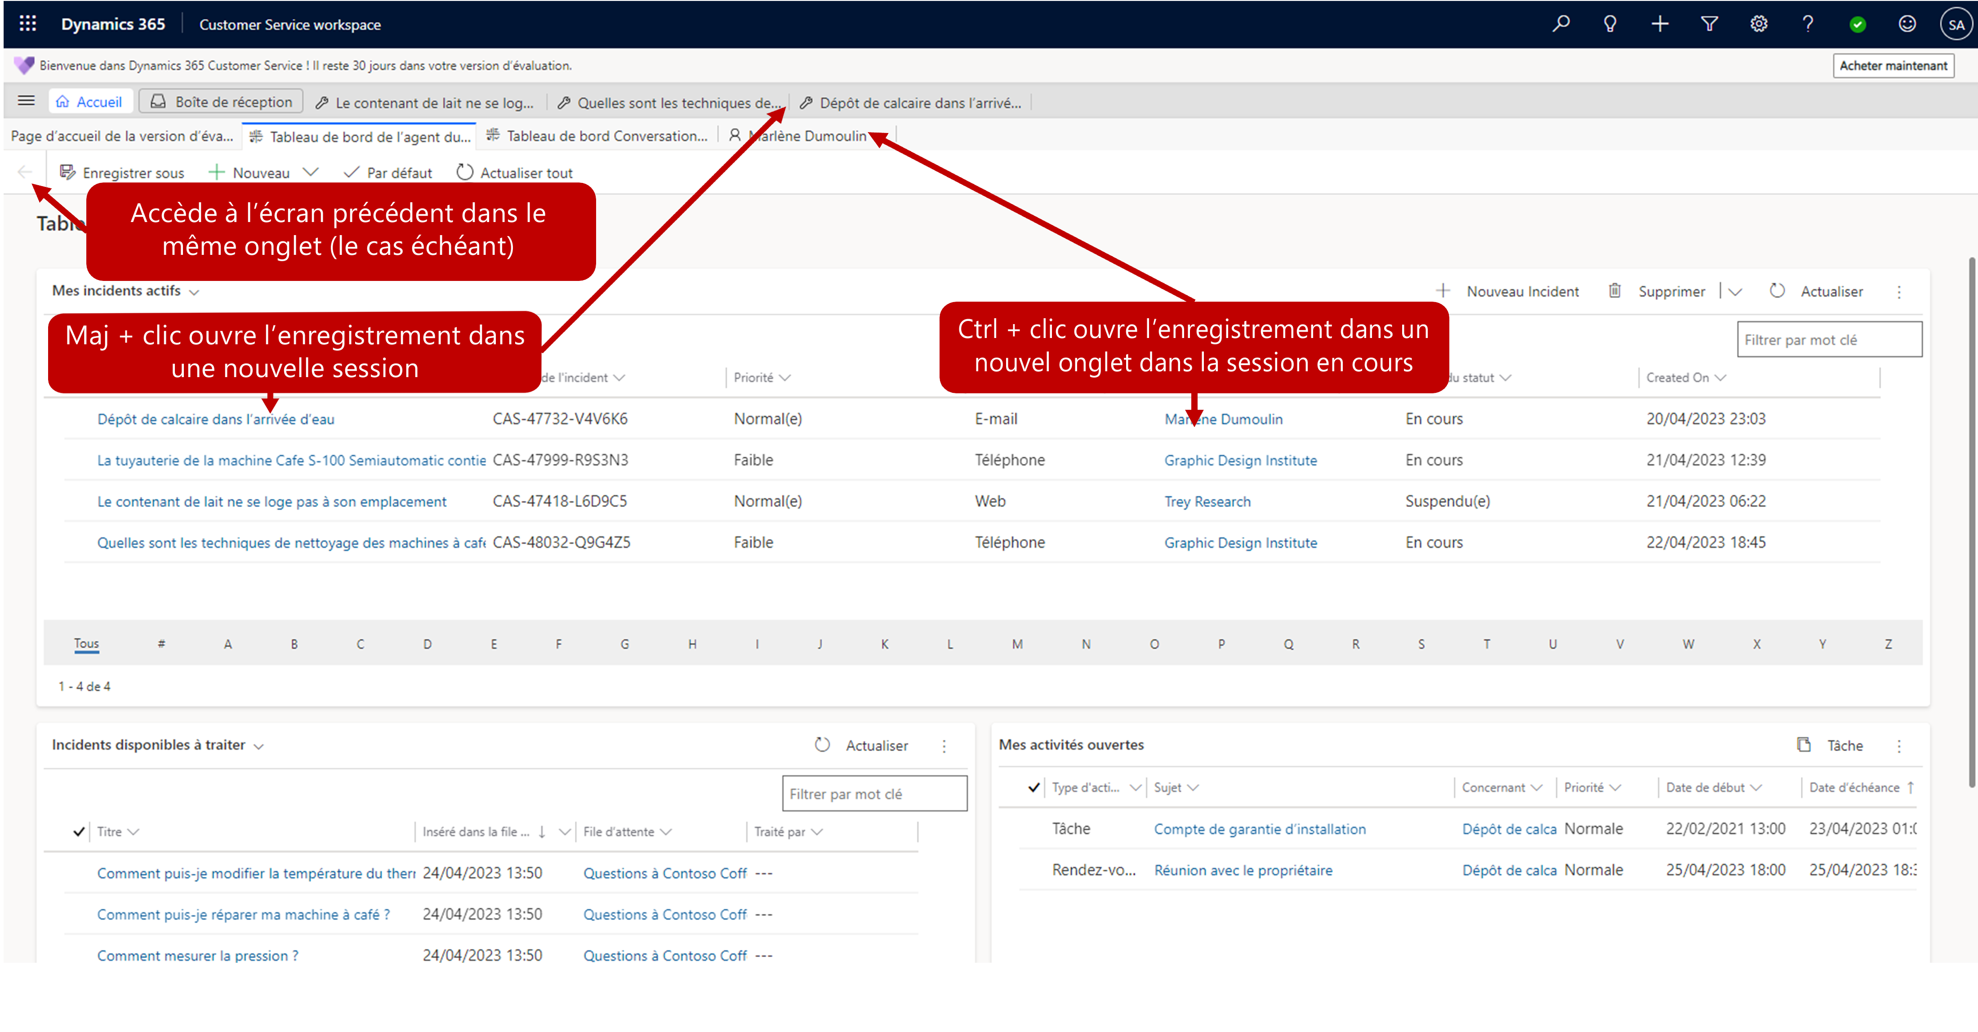Viewport: 1978px width, 1032px height.
Task: Toggle the hamburger site map menu
Action: pos(26,101)
